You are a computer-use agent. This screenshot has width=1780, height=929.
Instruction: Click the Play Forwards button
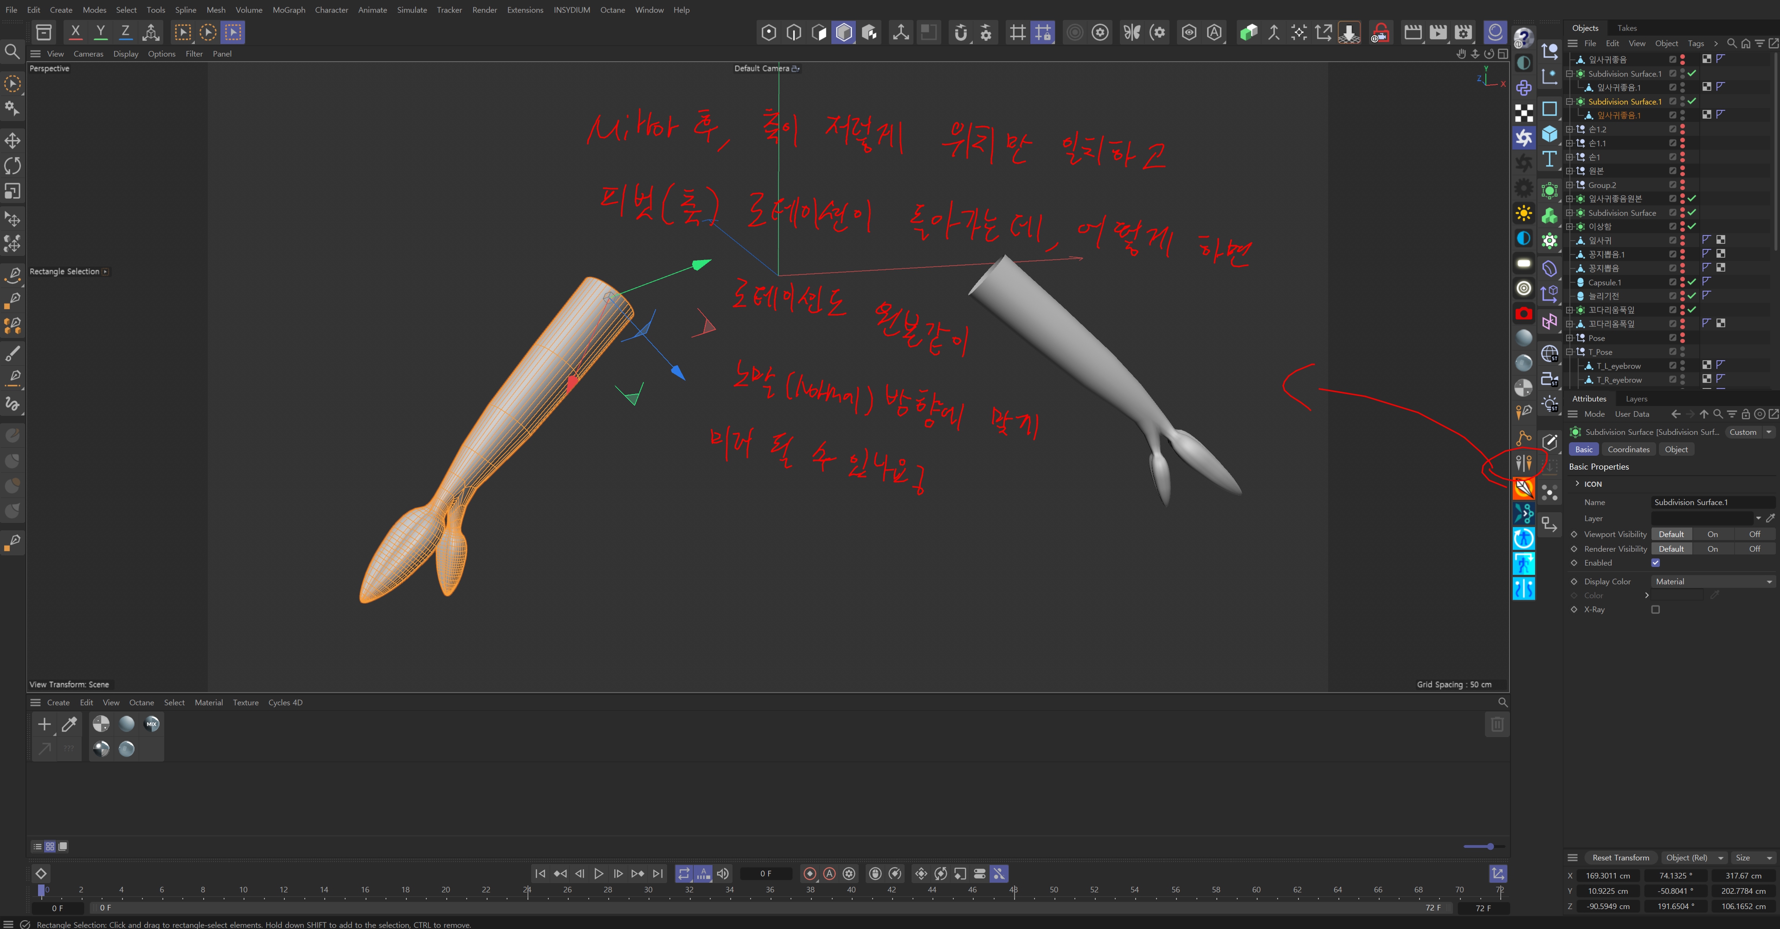click(598, 874)
